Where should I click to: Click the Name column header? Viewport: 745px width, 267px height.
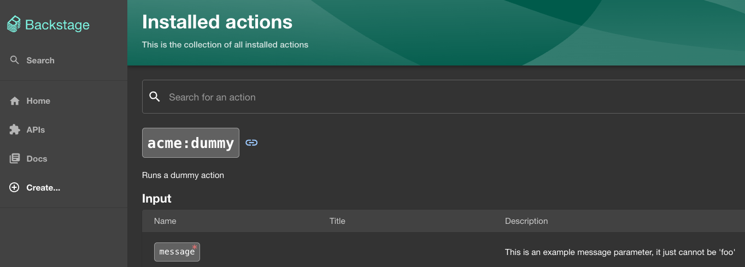coord(165,221)
